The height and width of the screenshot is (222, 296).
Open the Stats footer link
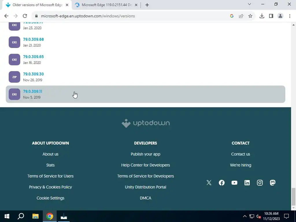click(50, 165)
